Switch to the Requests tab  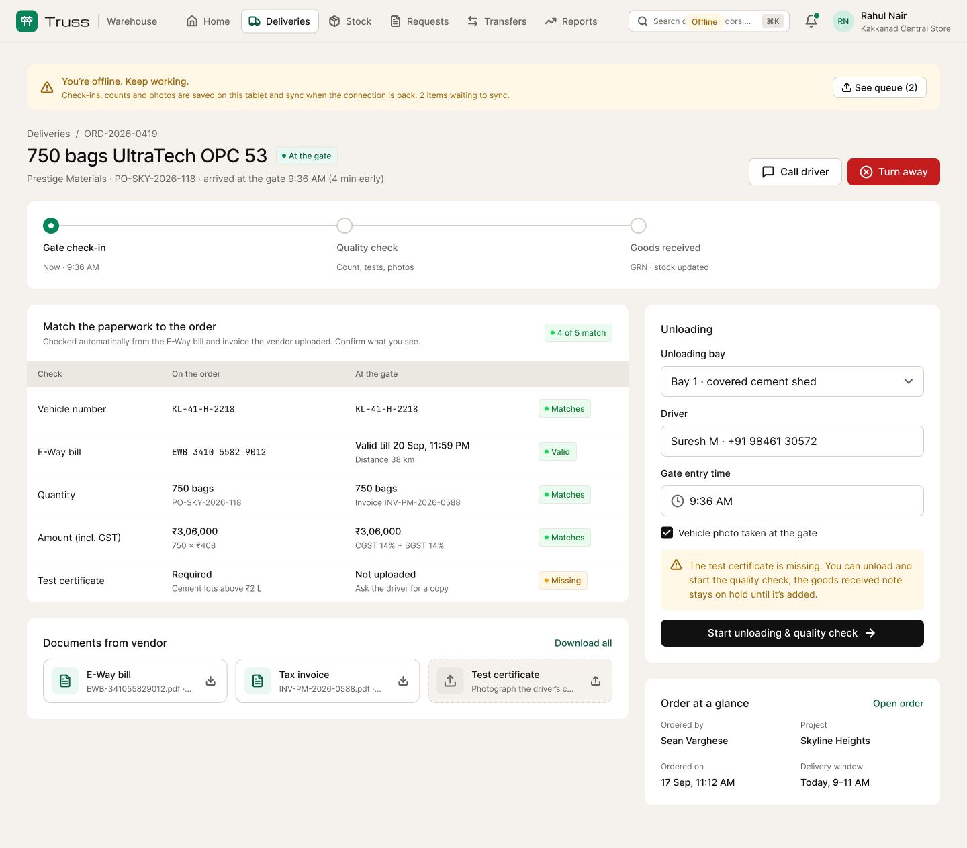point(420,21)
